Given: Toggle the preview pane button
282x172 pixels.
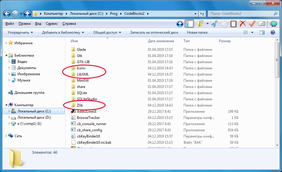Looking at the screenshot, I should [x=262, y=32].
